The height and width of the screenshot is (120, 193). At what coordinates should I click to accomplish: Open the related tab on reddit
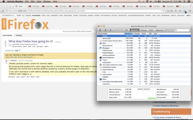pos(19,35)
